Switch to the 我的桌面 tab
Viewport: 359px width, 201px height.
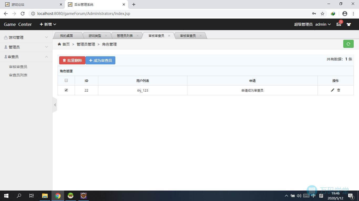pos(66,36)
